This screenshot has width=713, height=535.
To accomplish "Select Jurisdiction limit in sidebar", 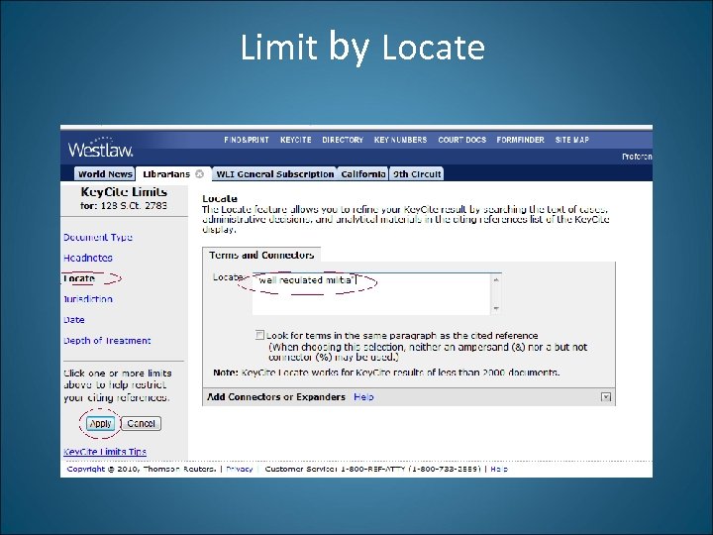I will [x=88, y=299].
